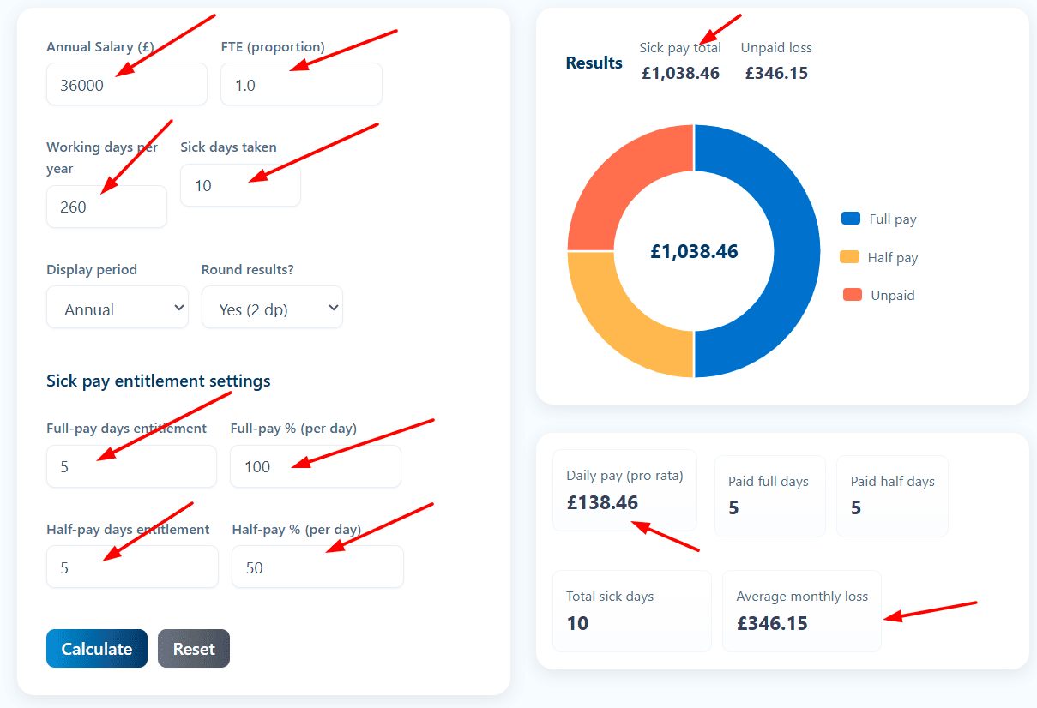Select the Half-pay days entitlement field
Image resolution: width=1037 pixels, height=708 pixels.
tap(132, 567)
